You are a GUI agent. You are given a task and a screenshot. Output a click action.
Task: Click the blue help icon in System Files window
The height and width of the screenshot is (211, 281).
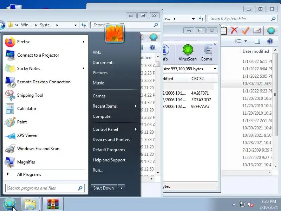[x=270, y=41]
